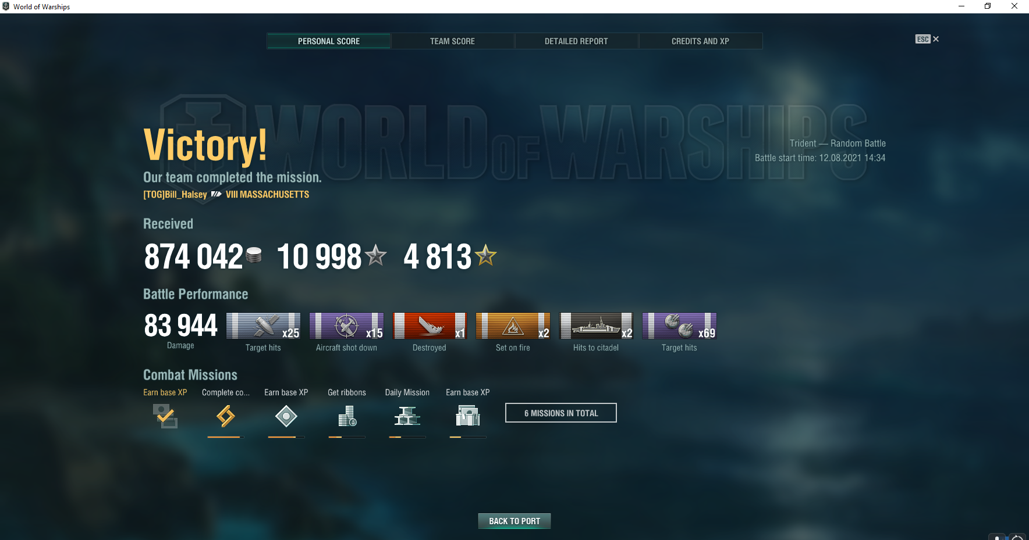Click the credits coin icon beside 874 042
This screenshot has width=1029, height=540.
coord(254,255)
